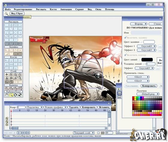Open the .Default.png palette dropdown
Image resolution: width=168 pixels, height=142 pixels.
pyautogui.click(x=148, y=94)
